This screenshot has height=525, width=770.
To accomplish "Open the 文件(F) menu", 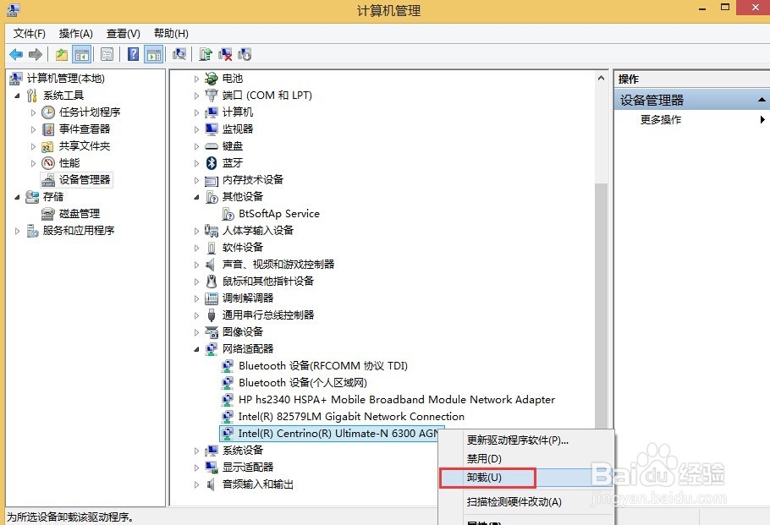I will pos(30,33).
